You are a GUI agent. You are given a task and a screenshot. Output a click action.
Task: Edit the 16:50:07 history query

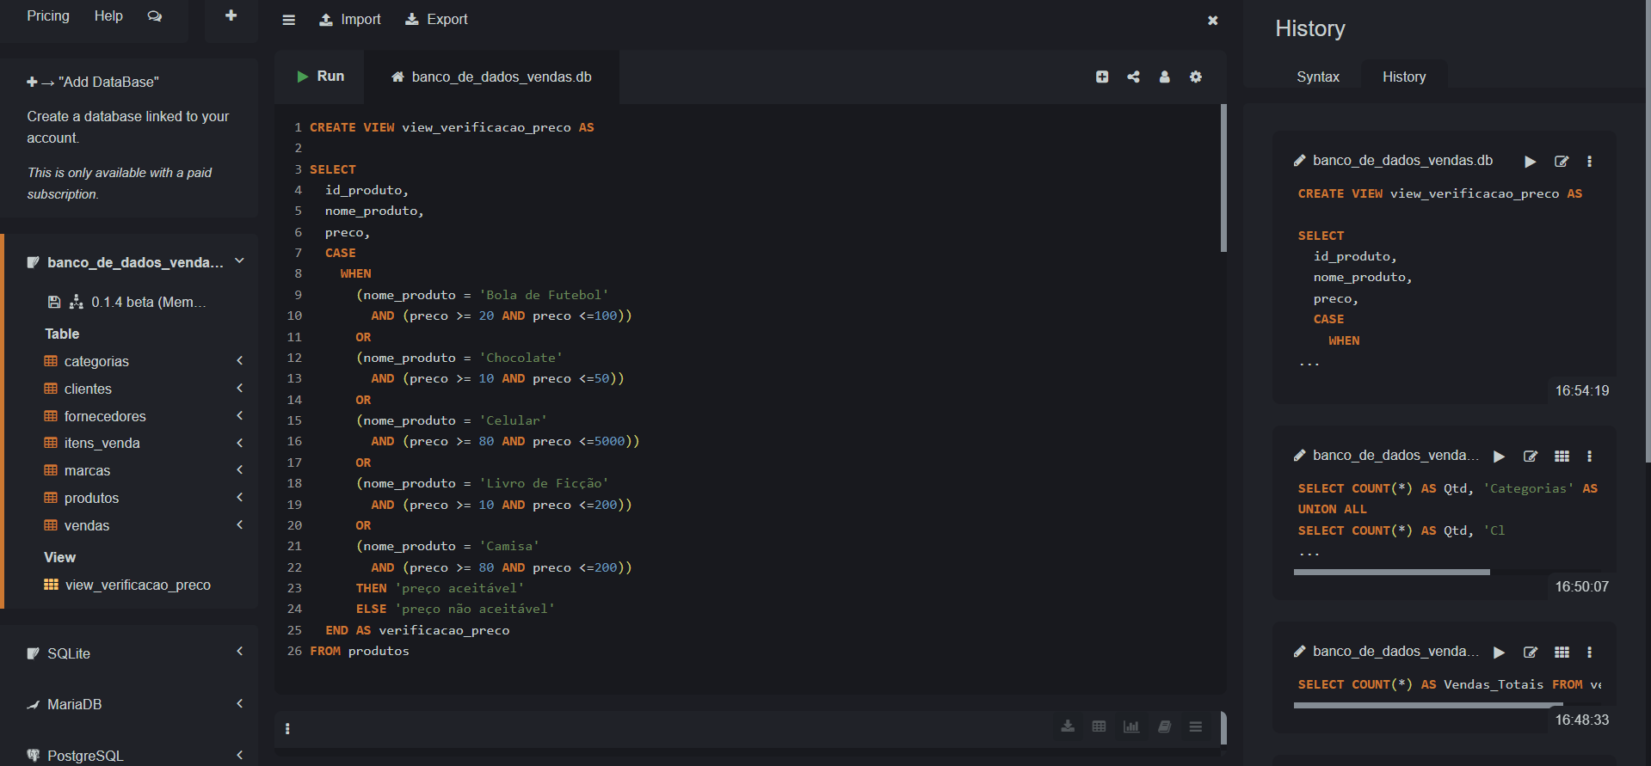pyautogui.click(x=1531, y=457)
